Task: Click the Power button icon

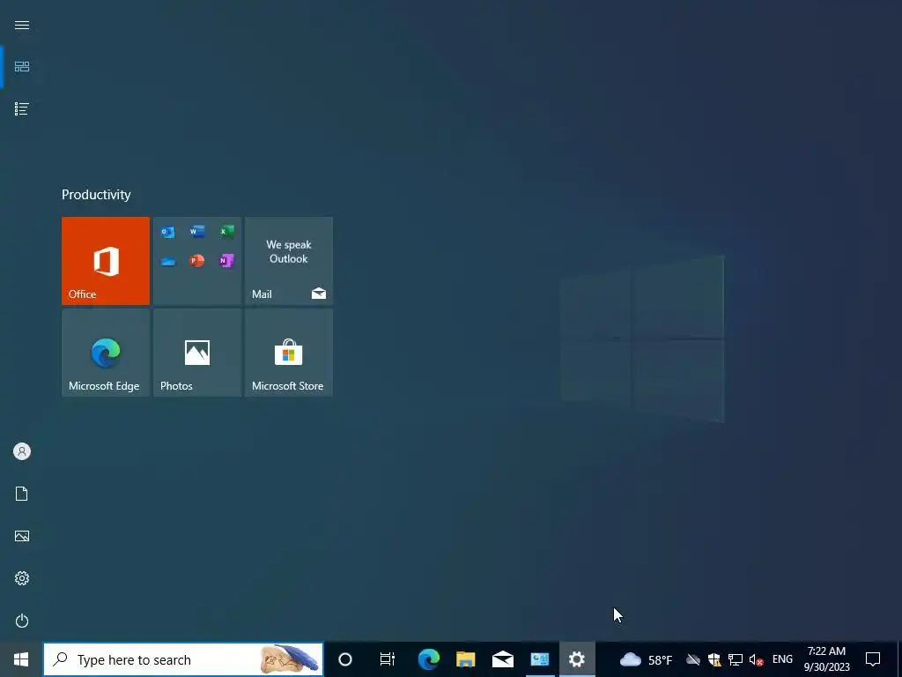Action: [22, 621]
